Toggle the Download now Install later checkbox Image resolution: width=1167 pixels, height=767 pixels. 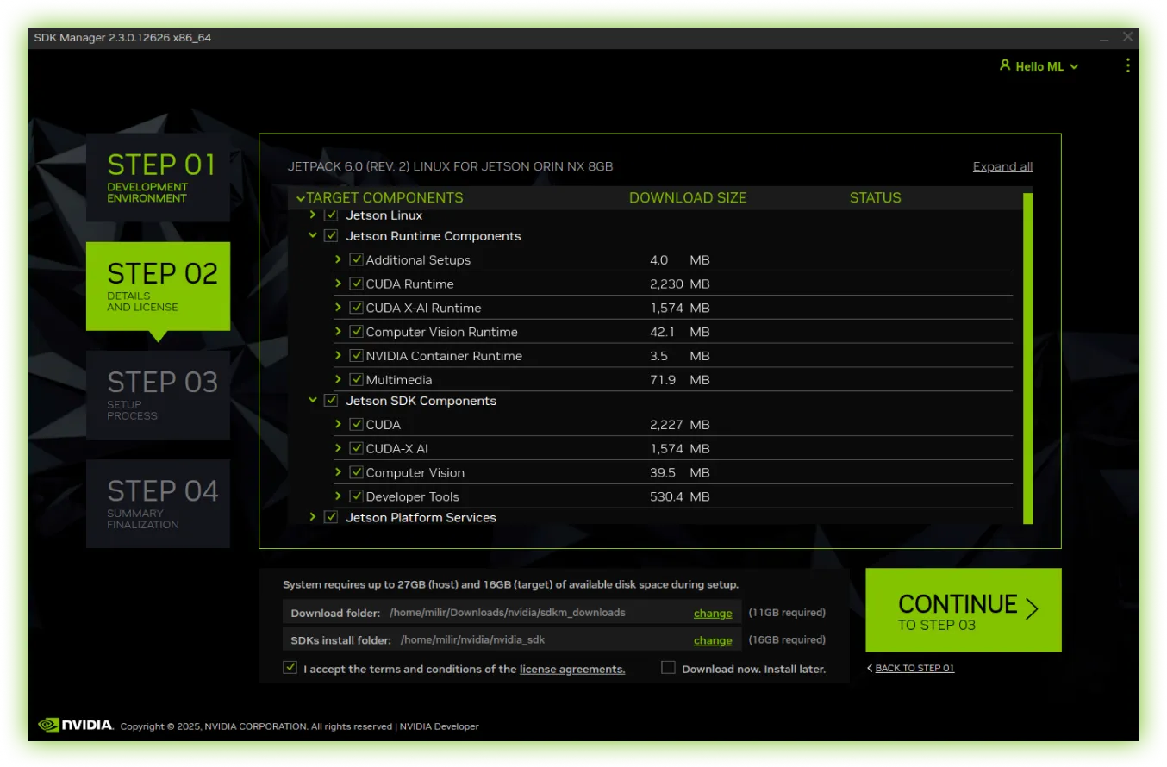[x=668, y=668]
